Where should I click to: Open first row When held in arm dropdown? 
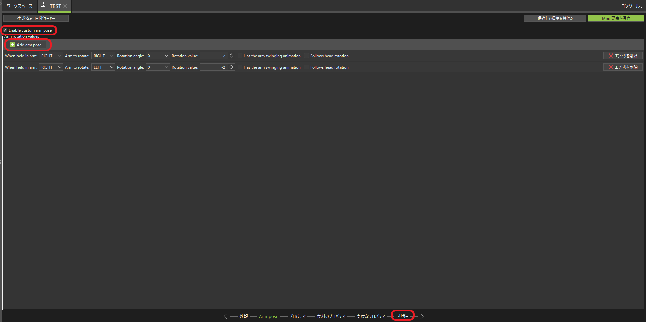(x=51, y=56)
